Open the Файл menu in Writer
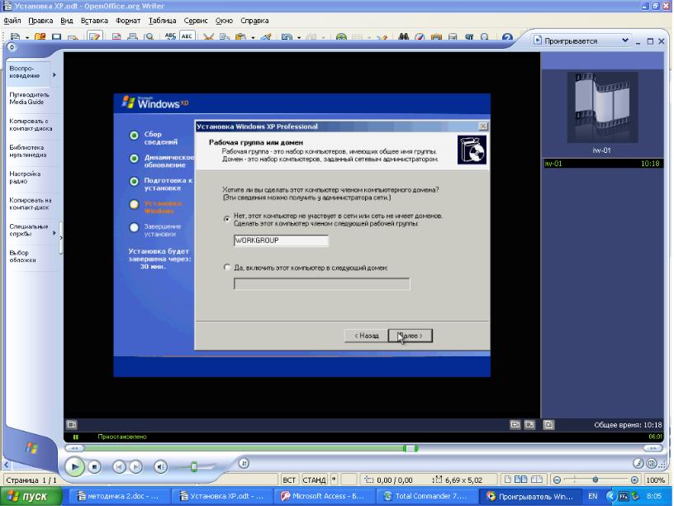 (x=12, y=21)
